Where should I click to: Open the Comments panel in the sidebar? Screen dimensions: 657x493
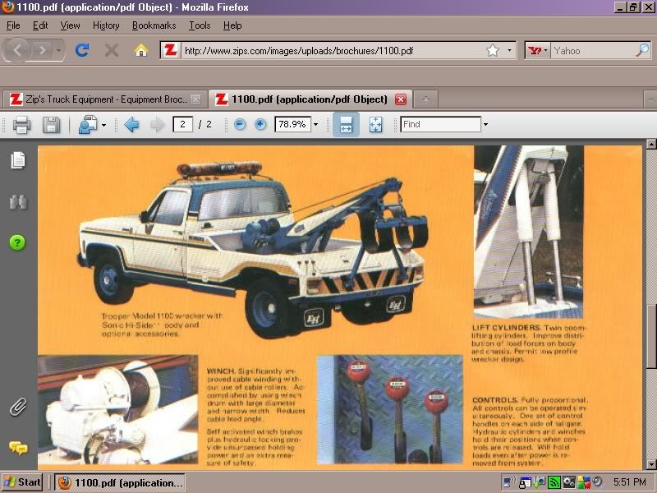click(17, 448)
